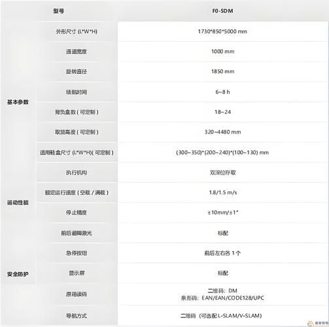Select the F0-SDM model header
The width and height of the screenshot is (329, 327).
click(222, 11)
